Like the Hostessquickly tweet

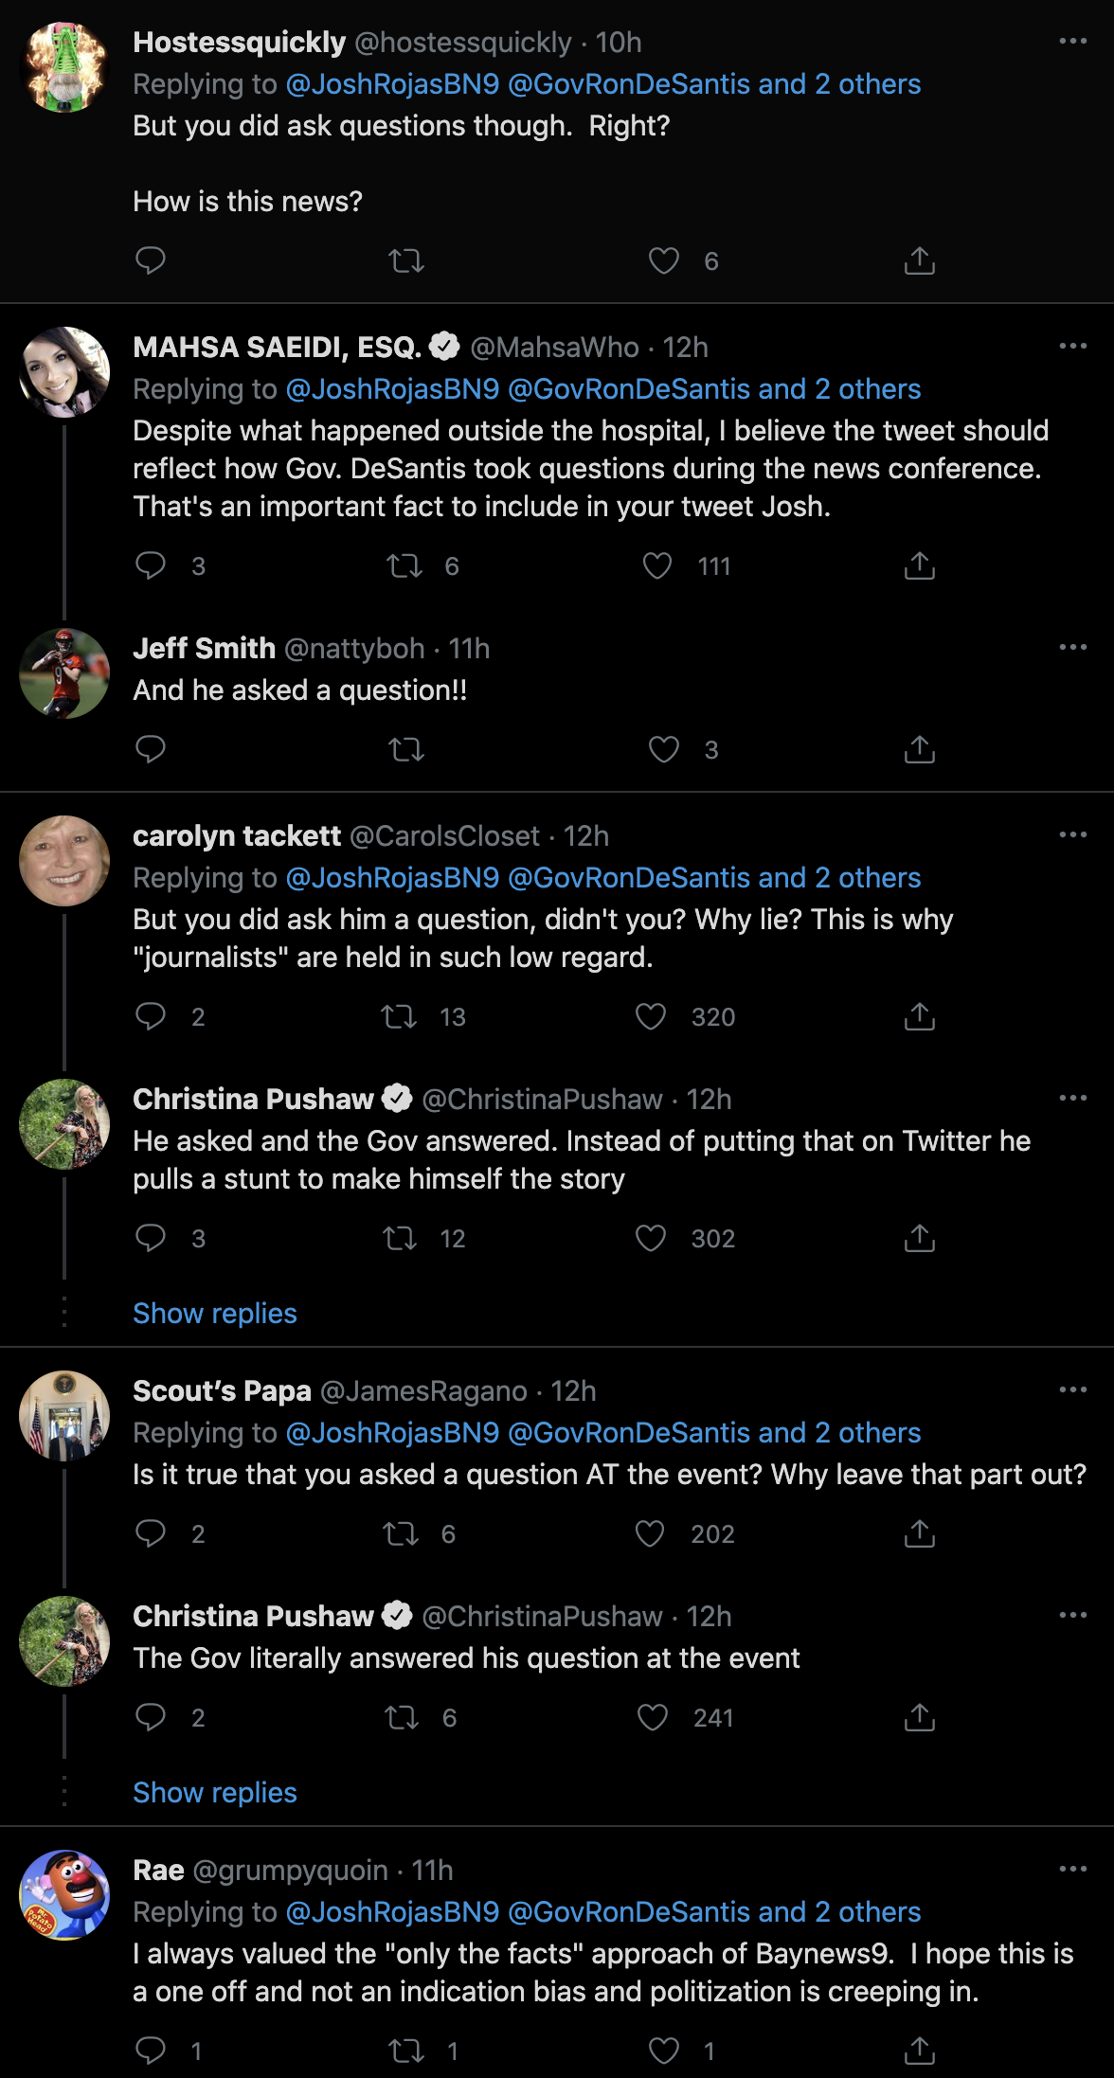pos(663,260)
